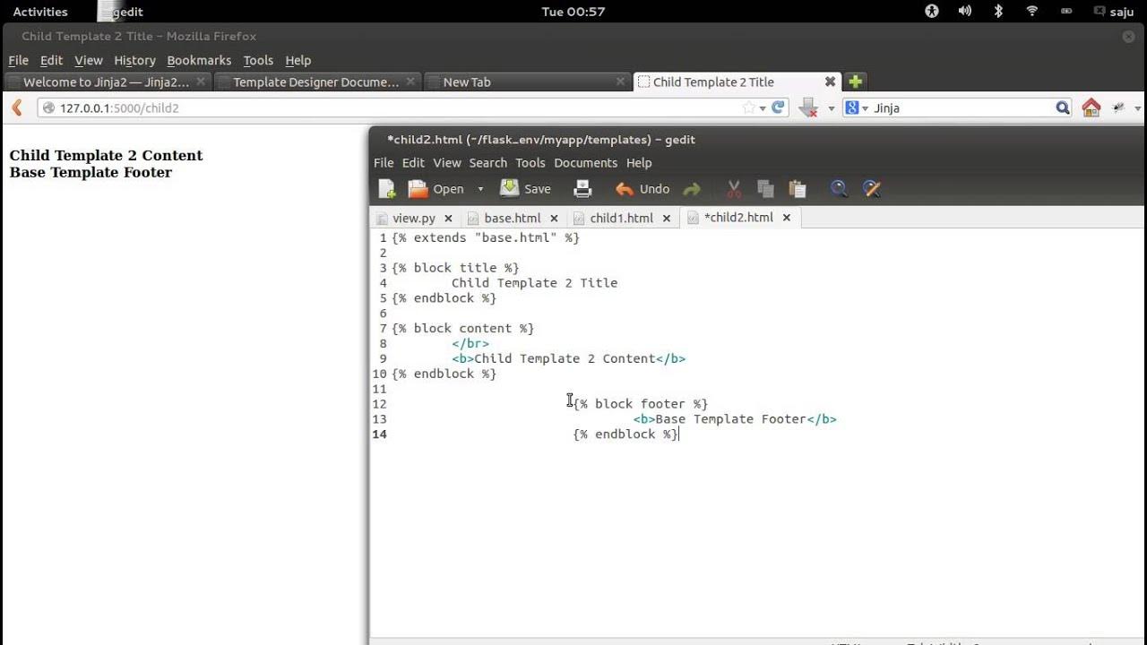
Task: Open Firefox's Edit menu
Action: (x=51, y=60)
